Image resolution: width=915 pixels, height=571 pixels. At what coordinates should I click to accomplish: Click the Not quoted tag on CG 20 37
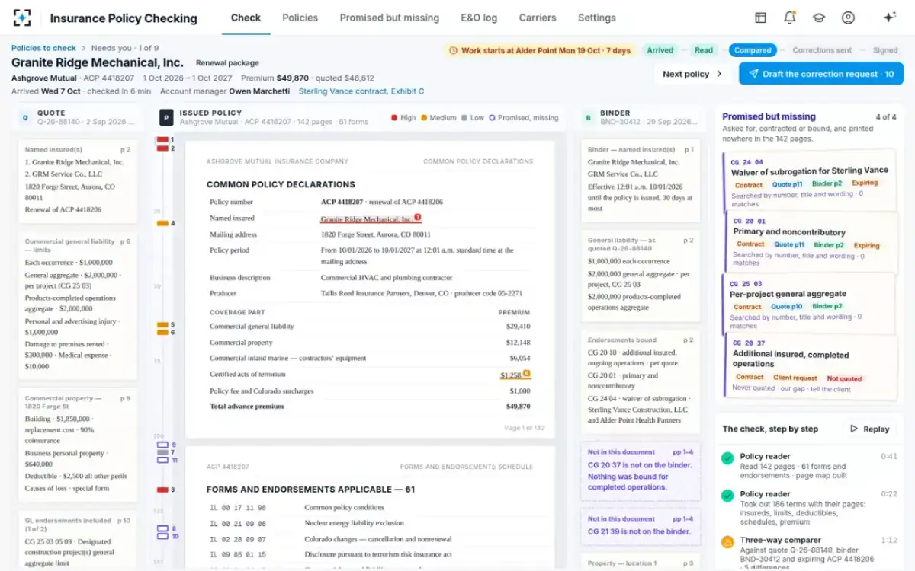click(844, 378)
